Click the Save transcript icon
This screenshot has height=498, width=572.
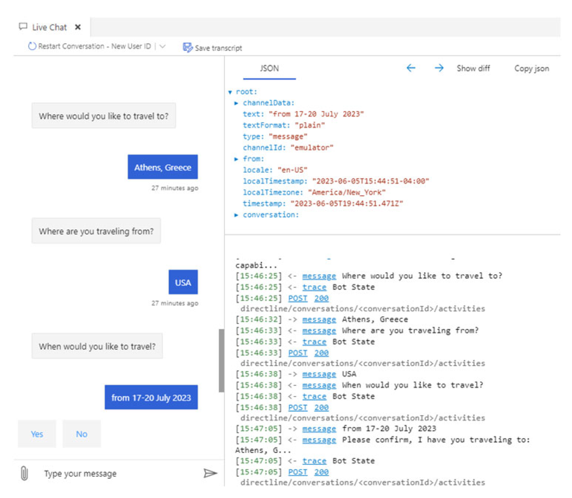(188, 47)
